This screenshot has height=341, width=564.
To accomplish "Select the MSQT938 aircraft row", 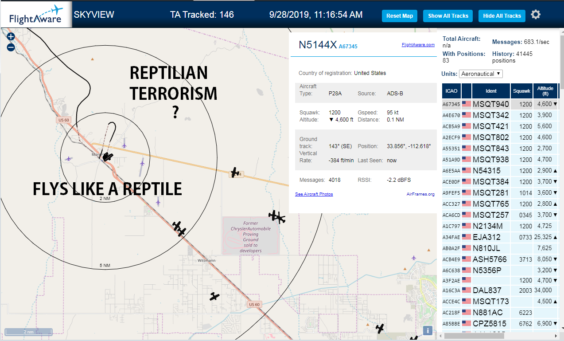I will tap(500, 160).
